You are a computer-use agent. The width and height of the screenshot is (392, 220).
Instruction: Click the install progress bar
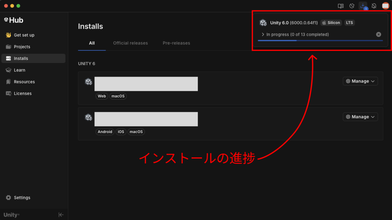tap(320, 40)
